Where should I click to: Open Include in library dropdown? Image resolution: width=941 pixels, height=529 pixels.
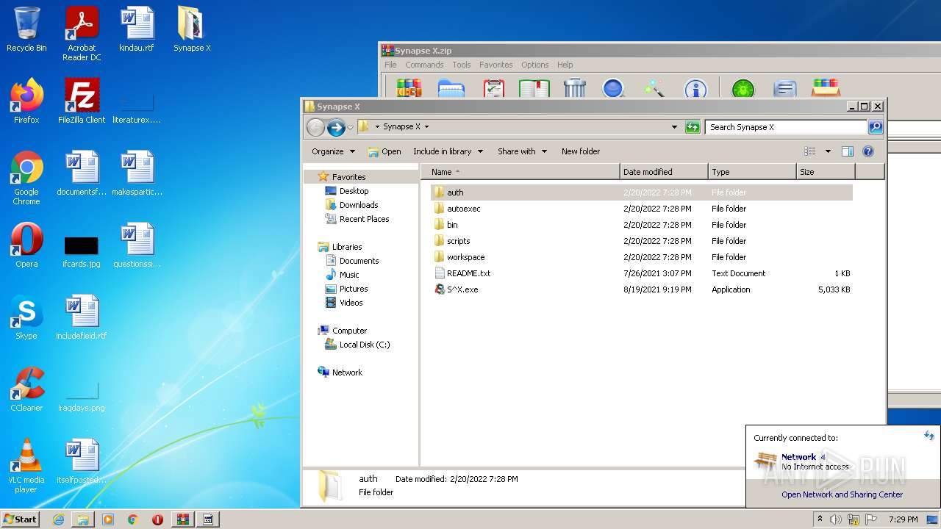click(x=448, y=151)
